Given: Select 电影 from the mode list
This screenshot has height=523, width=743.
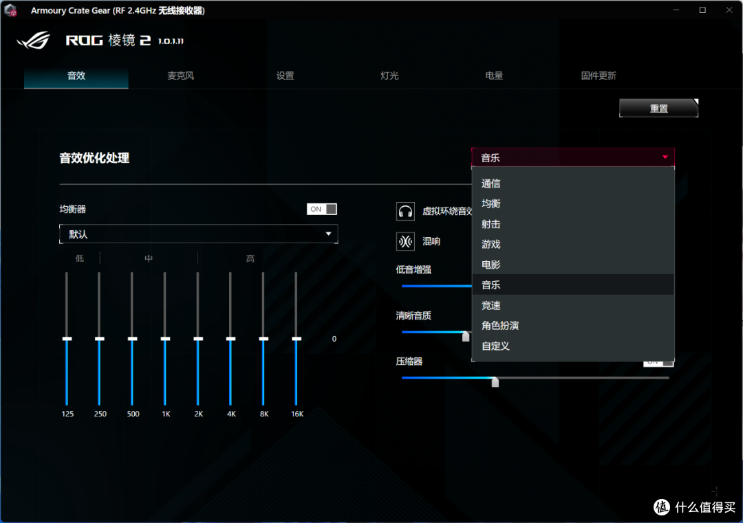Looking at the screenshot, I should tap(573, 265).
